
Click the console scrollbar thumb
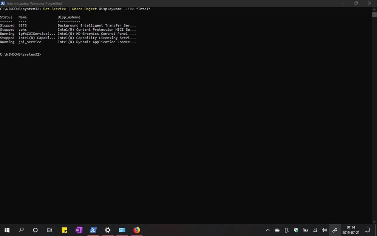[374, 14]
